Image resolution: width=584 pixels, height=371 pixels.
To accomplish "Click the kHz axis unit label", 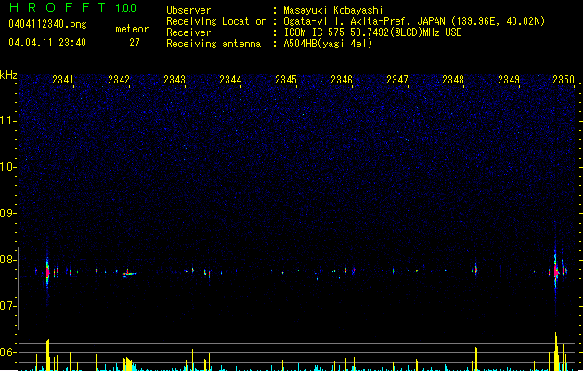I will [x=8, y=75].
